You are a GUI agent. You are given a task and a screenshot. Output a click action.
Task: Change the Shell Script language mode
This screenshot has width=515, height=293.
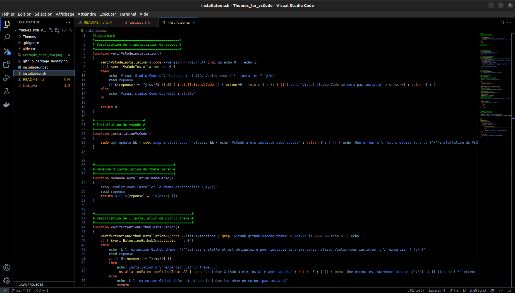coord(478,290)
